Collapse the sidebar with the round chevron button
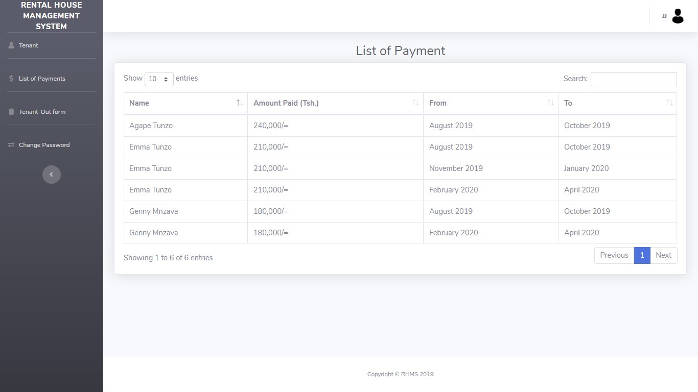 [x=51, y=175]
